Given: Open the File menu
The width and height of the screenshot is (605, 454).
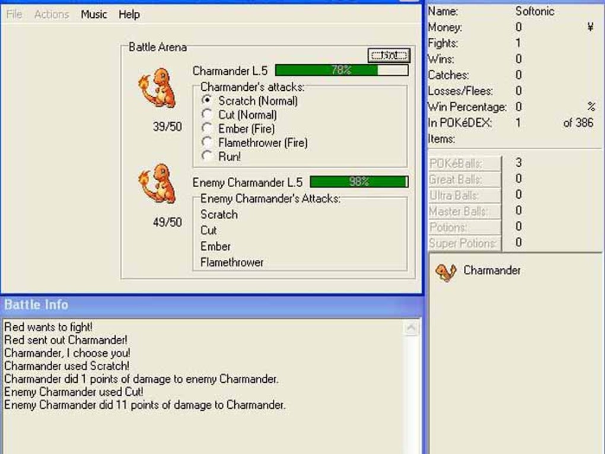Looking at the screenshot, I should click(x=14, y=14).
